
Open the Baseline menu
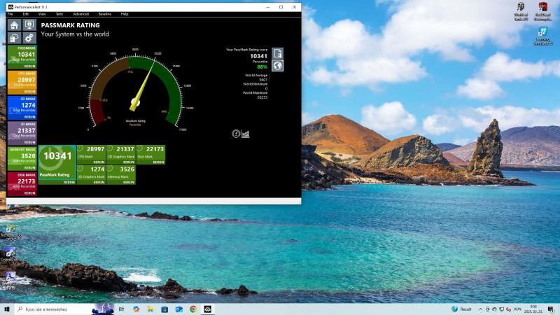(104, 14)
